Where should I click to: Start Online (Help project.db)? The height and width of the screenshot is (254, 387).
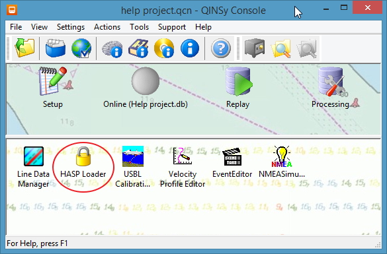[x=146, y=87]
